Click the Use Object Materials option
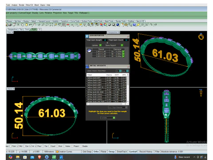Image resolution: width=213 pixels, height=160 pixels. click(118, 108)
